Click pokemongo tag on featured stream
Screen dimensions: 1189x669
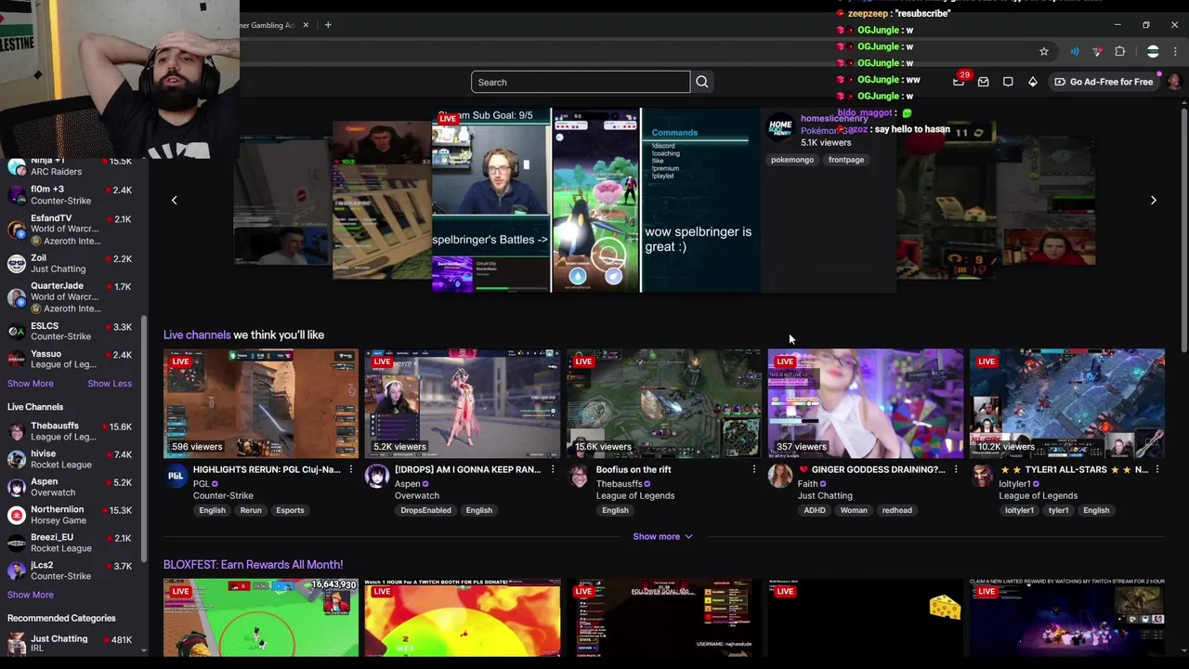pos(792,160)
